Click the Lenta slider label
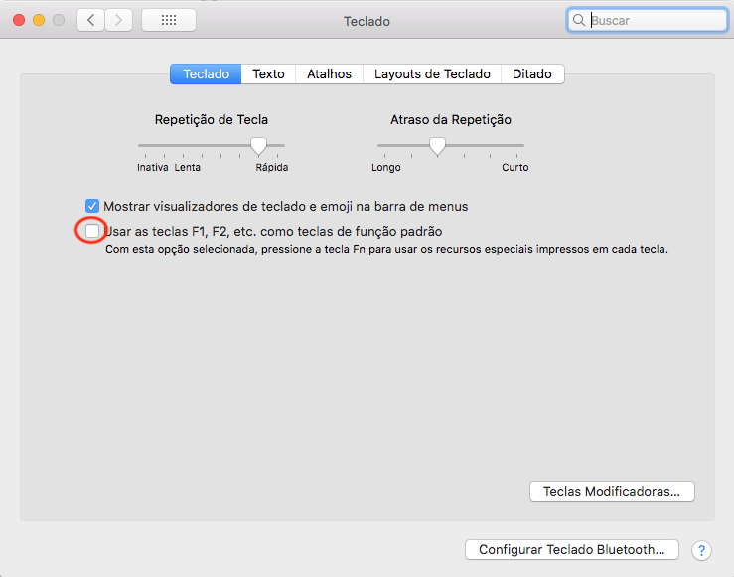734x577 pixels. pos(188,168)
